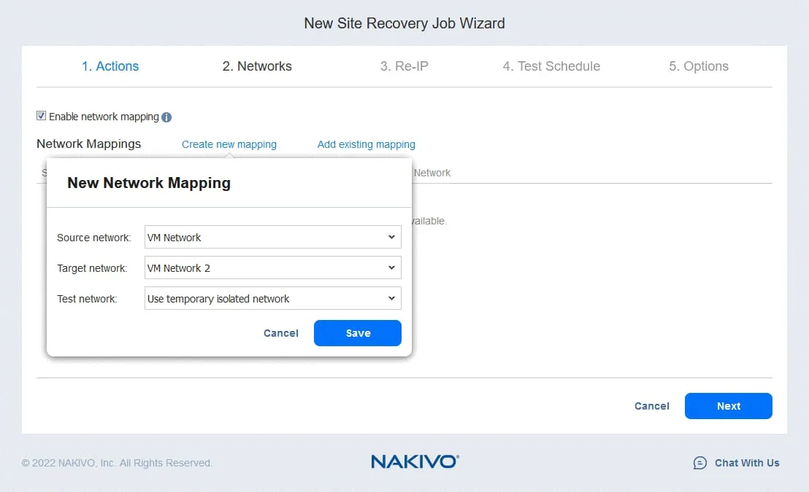Select the Networks step
Viewport: 809px width, 492px height.
(x=257, y=66)
